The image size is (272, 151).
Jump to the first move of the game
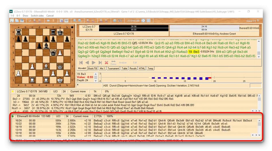pyautogui.click(x=81, y=63)
